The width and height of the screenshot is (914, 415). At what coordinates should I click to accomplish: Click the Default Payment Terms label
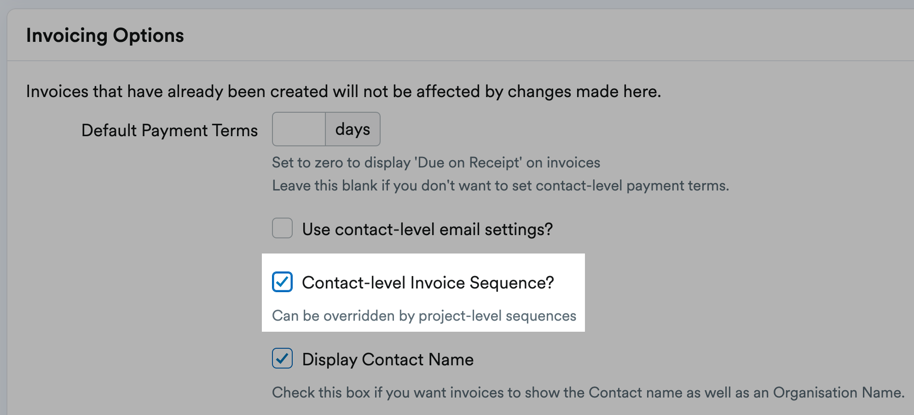coord(169,130)
